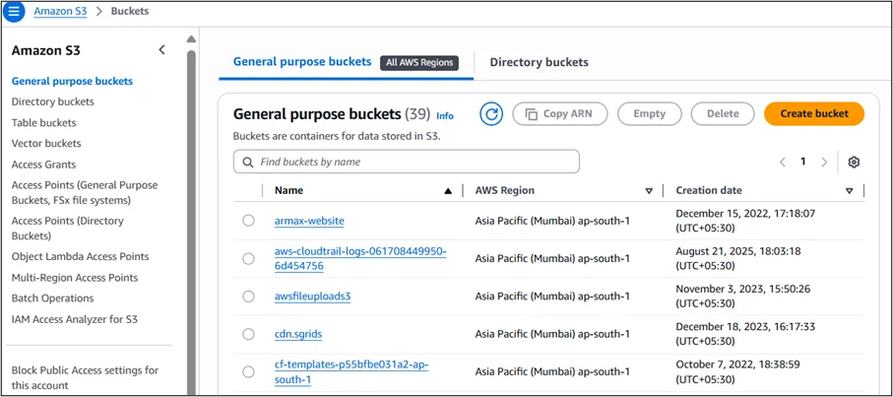Click the AWS Region column header

pyautogui.click(x=505, y=190)
